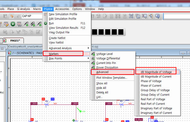The image size is (190, 122).
Task: Open Plot Window Templates
Action: pos(112,78)
